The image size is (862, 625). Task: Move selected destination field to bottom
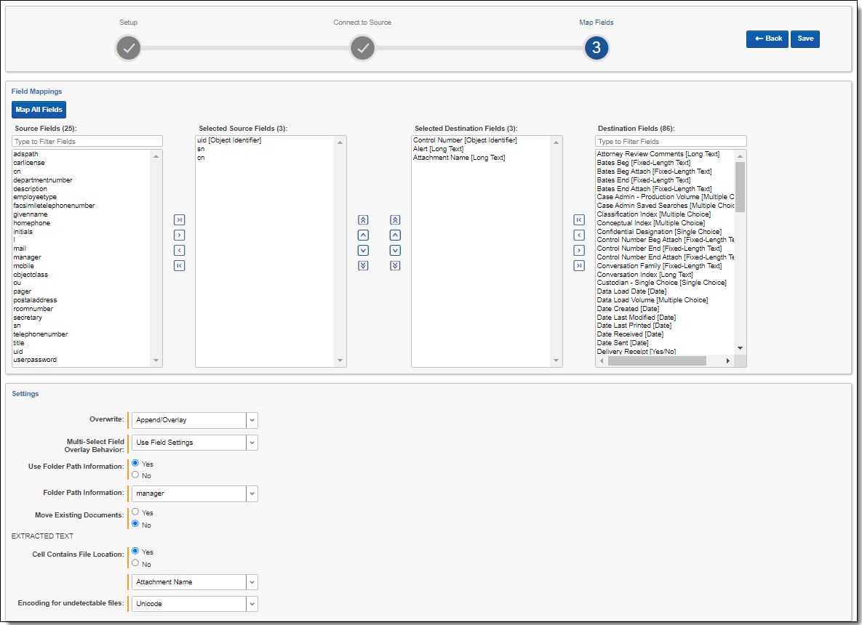tap(395, 266)
